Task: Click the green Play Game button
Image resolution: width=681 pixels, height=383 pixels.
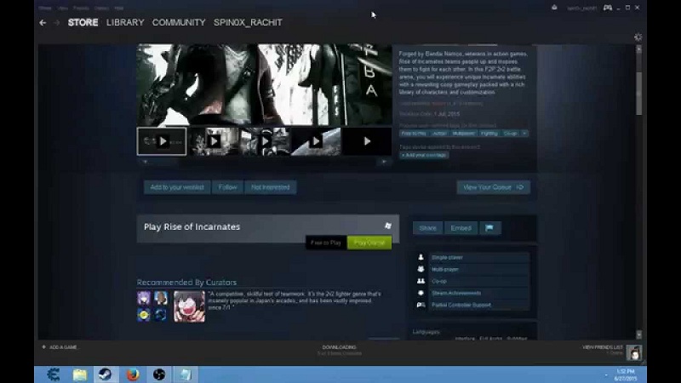Action: click(369, 243)
